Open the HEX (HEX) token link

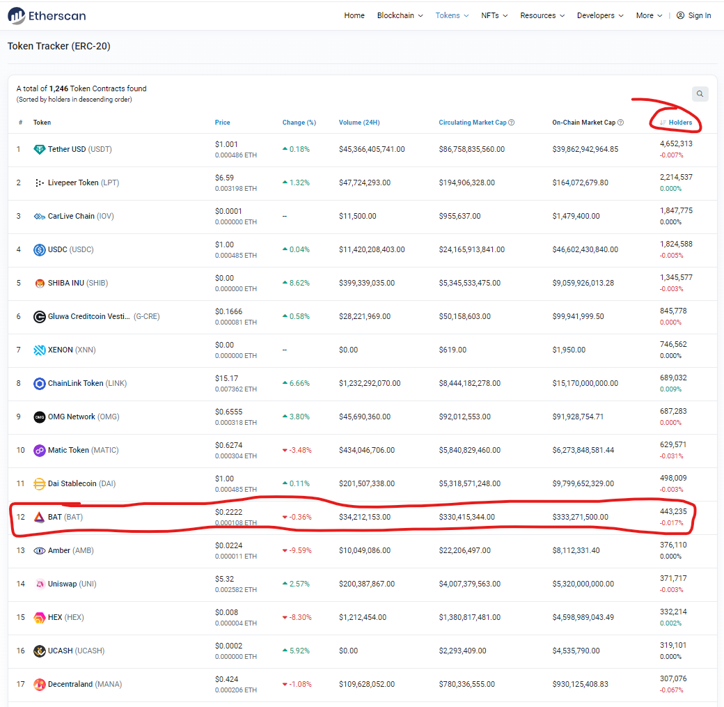click(x=66, y=617)
